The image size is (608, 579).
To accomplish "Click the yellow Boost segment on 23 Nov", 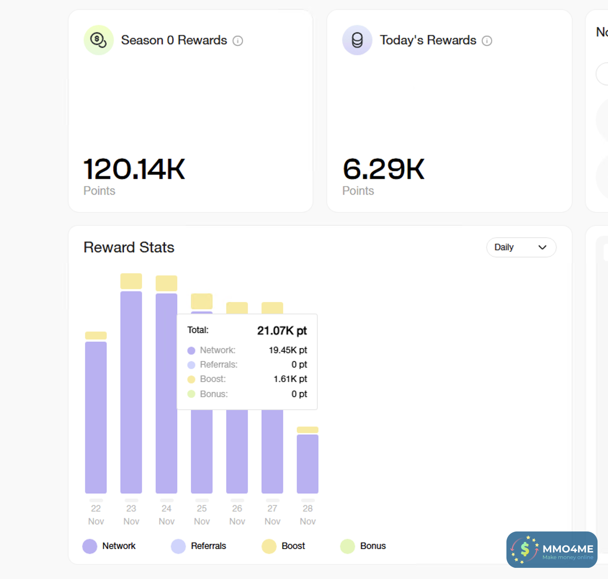I will (131, 281).
